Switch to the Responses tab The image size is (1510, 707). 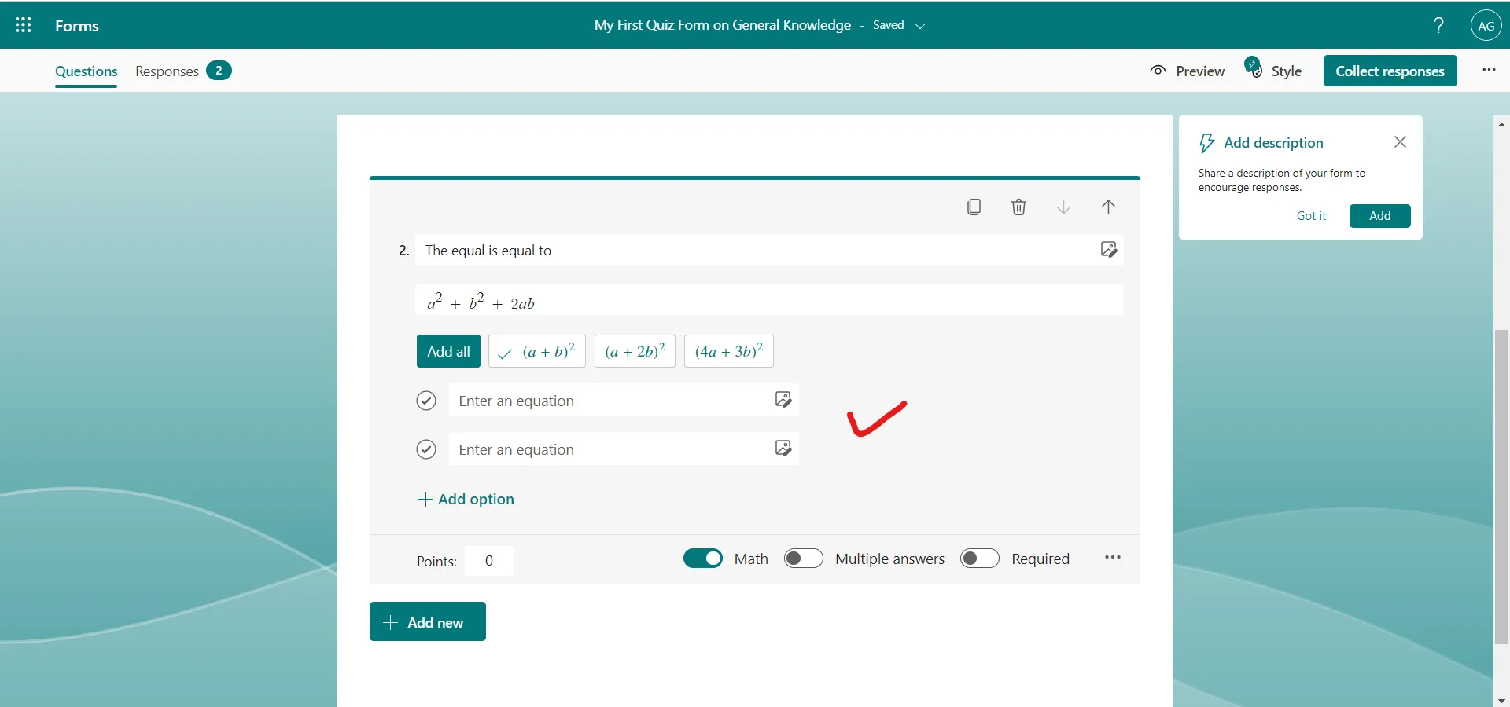coord(165,71)
